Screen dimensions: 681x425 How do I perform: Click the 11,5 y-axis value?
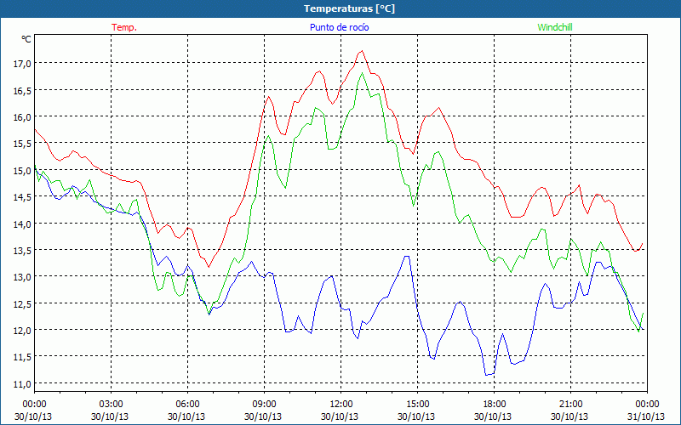[x=23, y=357]
